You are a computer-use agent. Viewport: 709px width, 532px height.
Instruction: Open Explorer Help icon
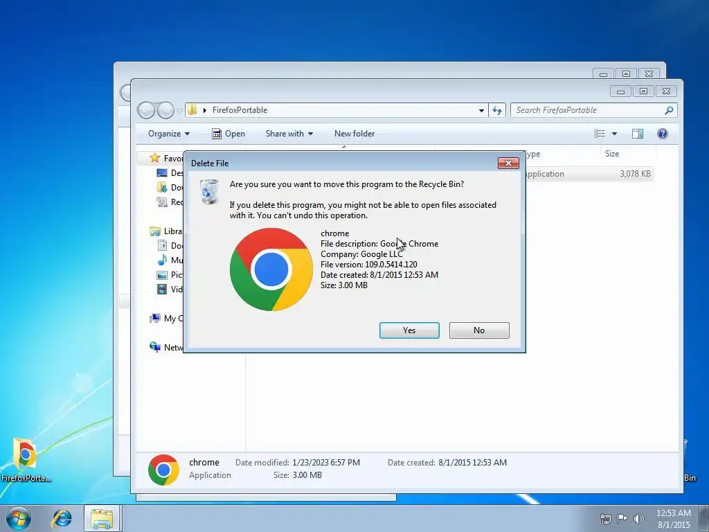(x=663, y=134)
